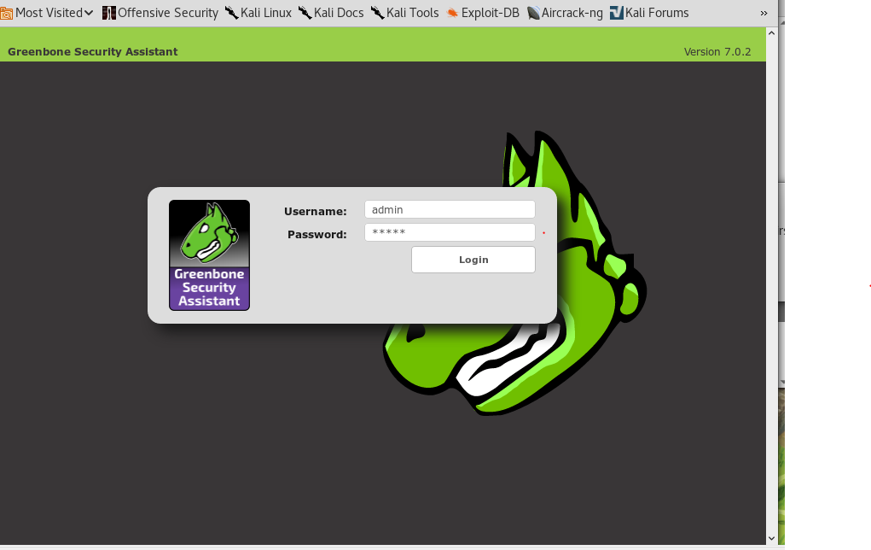Click the Greenbone Security Assistant header title
The image size is (871, 550).
(93, 52)
